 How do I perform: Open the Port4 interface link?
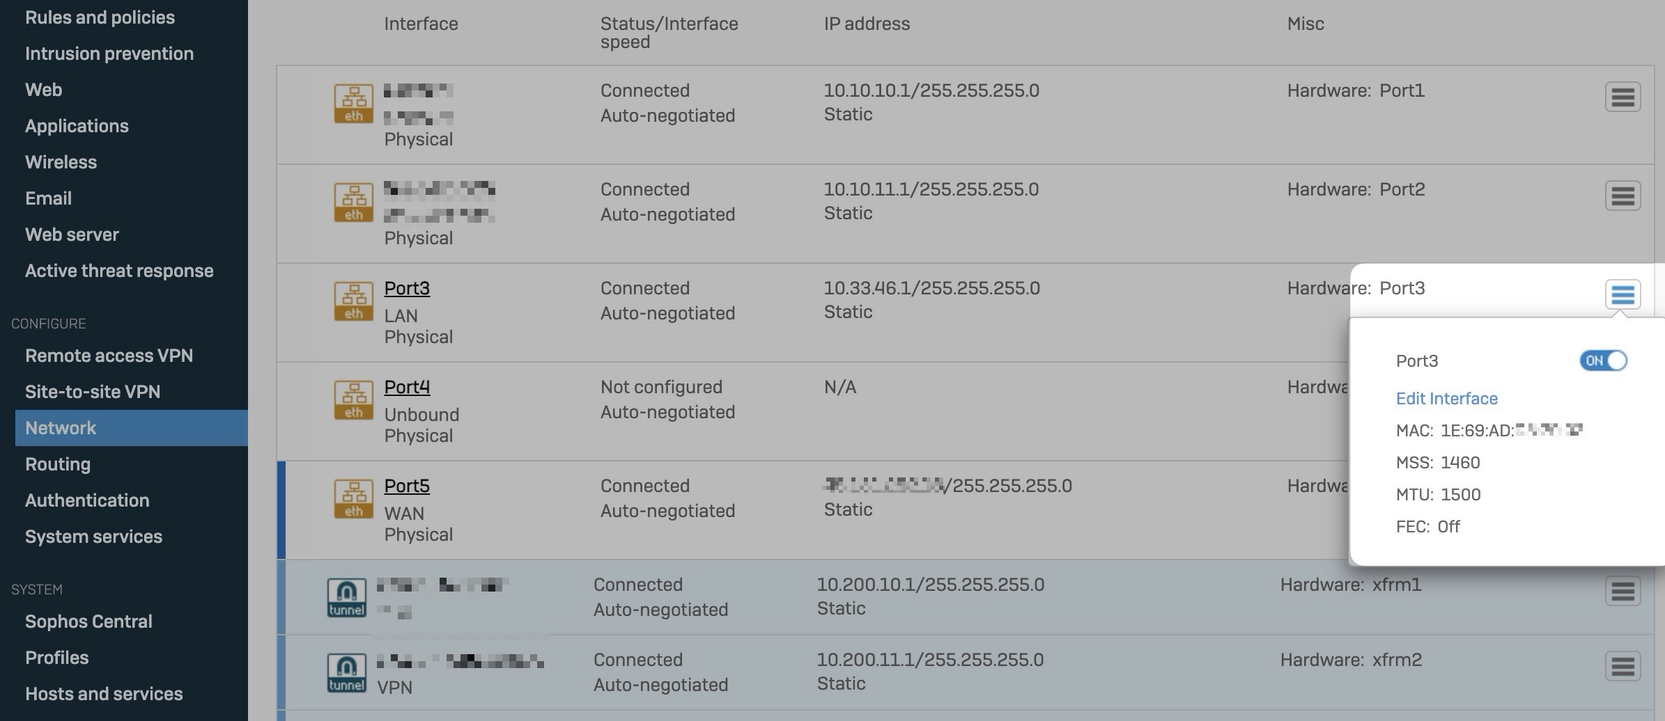[x=407, y=387]
